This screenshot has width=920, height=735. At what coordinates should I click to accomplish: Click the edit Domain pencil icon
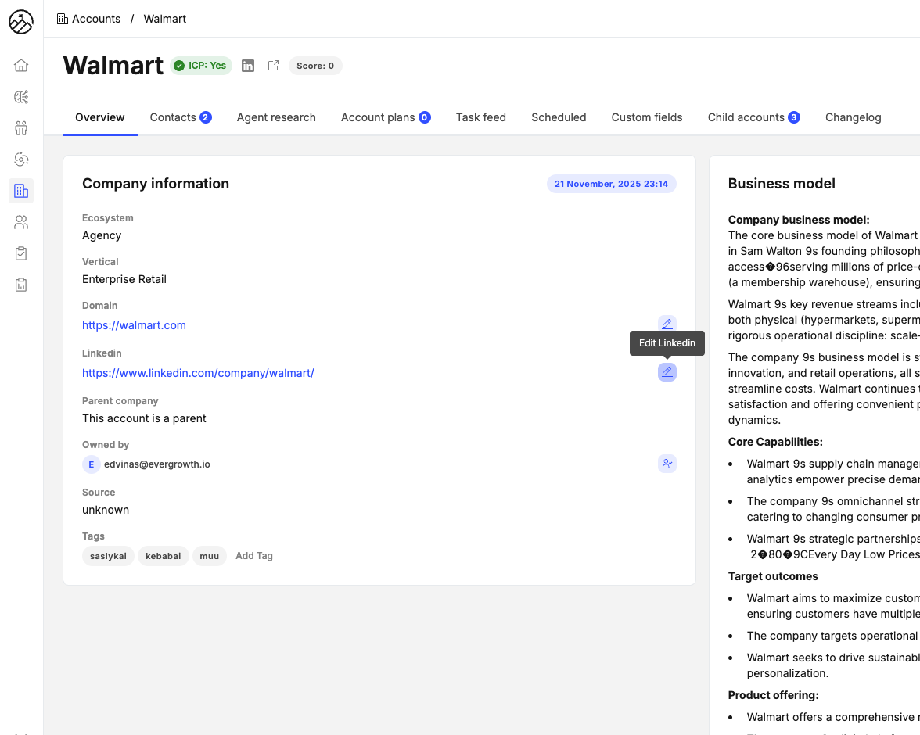(x=667, y=324)
